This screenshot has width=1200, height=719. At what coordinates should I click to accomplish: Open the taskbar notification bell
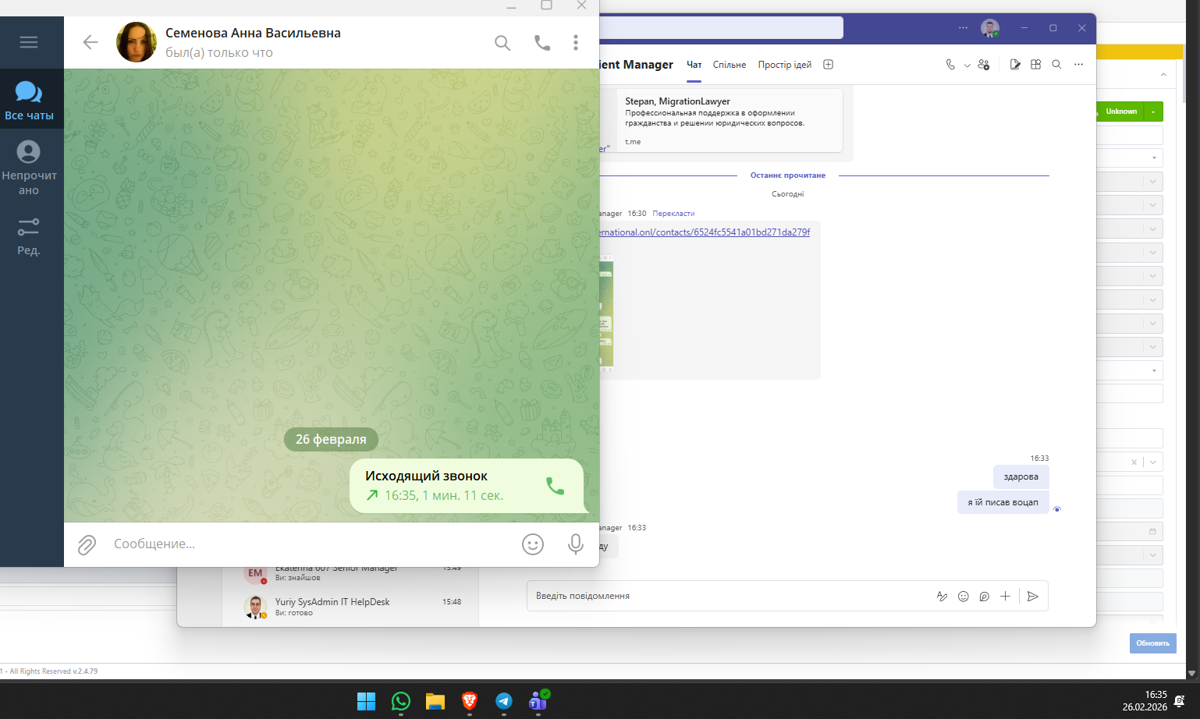(1180, 701)
